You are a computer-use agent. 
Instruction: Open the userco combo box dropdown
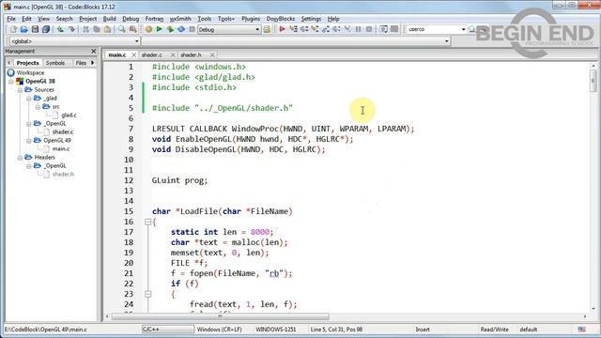[463, 29]
